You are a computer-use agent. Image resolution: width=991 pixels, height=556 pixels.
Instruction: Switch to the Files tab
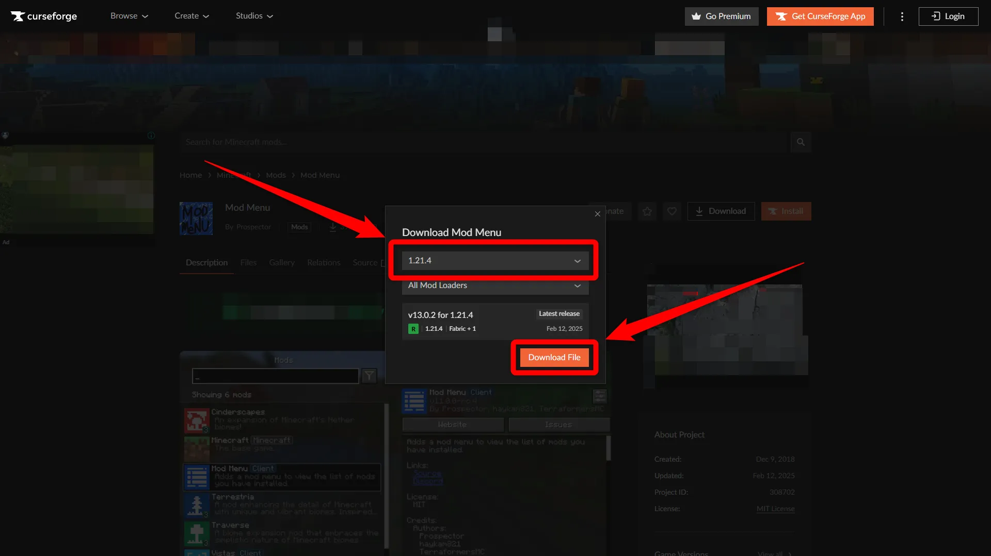point(248,263)
